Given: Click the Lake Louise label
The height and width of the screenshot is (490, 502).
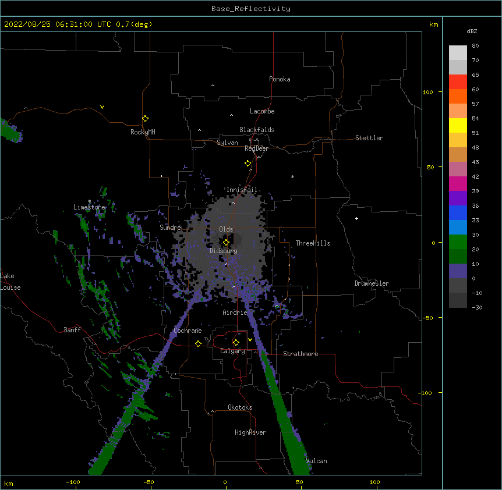Looking at the screenshot, I should click(10, 282).
